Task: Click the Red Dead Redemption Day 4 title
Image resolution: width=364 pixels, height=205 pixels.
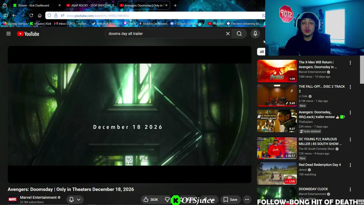Action: coord(320,165)
